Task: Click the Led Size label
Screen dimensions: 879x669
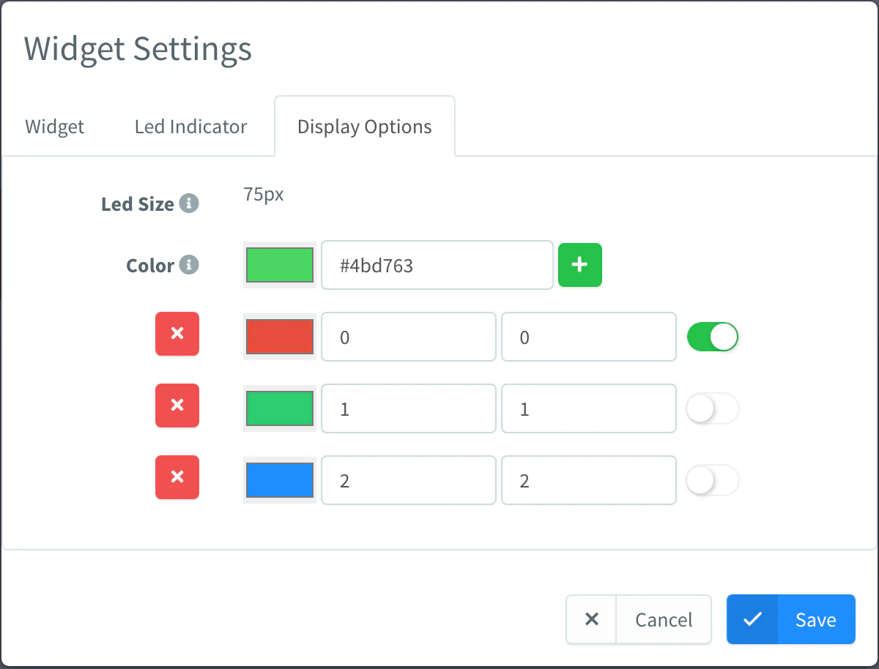Action: (x=138, y=203)
